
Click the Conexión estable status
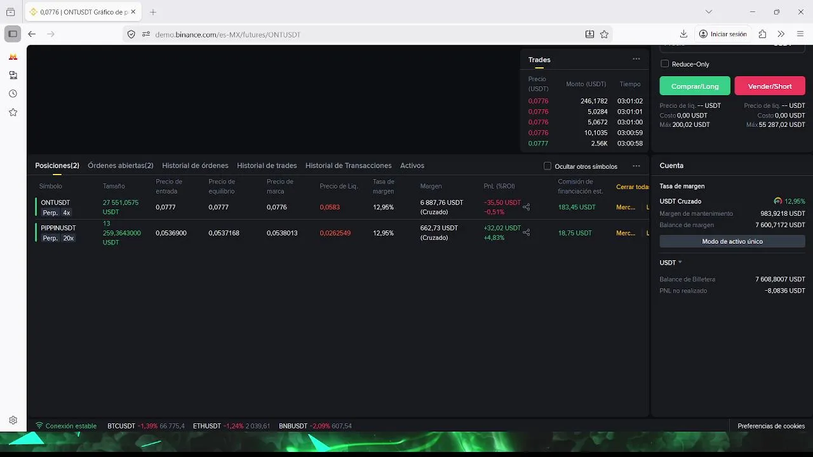tap(66, 426)
